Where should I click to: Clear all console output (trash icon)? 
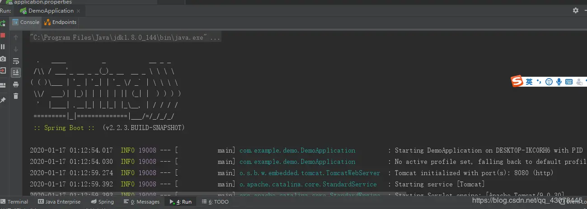click(x=16, y=96)
